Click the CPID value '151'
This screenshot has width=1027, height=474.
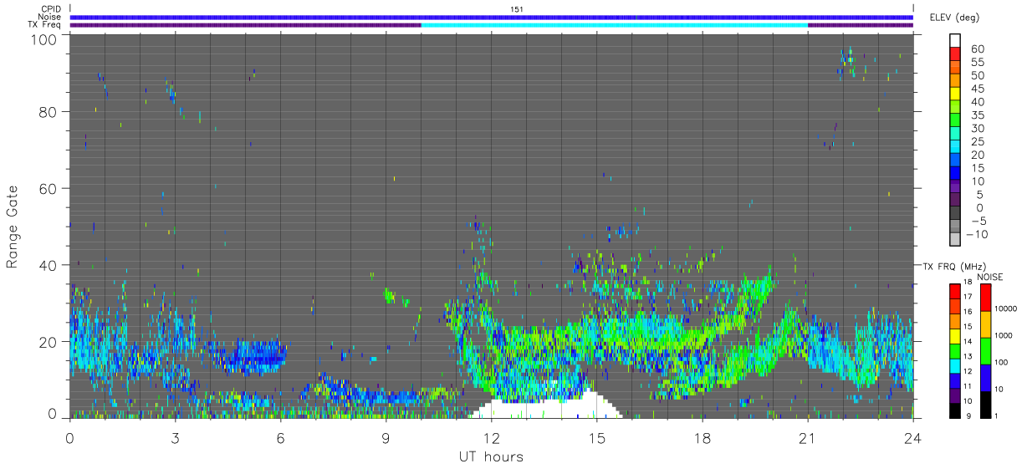(517, 9)
